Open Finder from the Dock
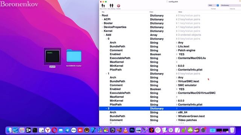This screenshot has height=135, width=241. (x=9, y=130)
